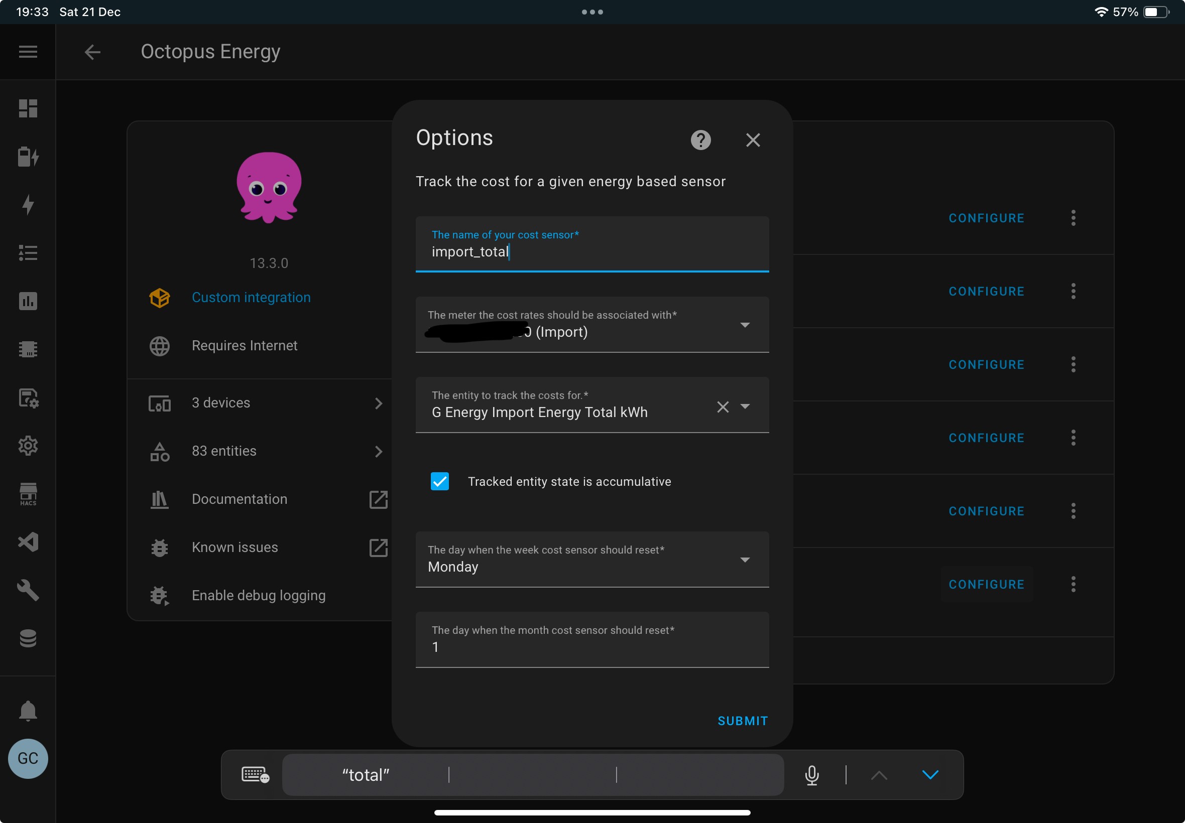Click the bottom CONFIGURE button
The height and width of the screenshot is (823, 1185).
point(986,584)
